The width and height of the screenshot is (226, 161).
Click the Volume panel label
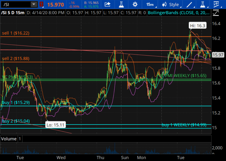click(x=8, y=139)
